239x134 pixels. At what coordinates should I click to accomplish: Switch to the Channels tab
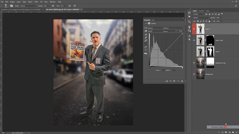[x=201, y=11]
